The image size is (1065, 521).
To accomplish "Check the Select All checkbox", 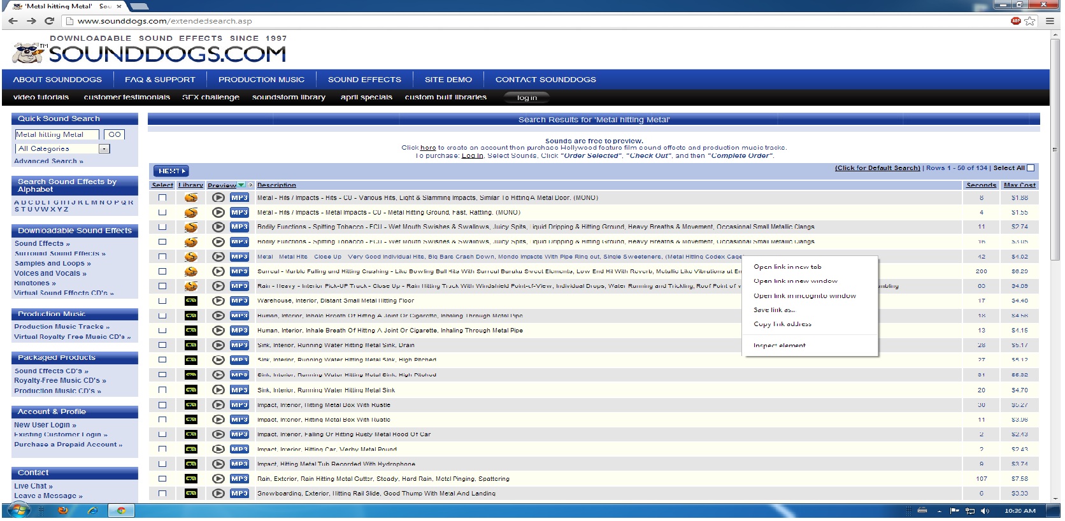I will [x=1031, y=168].
